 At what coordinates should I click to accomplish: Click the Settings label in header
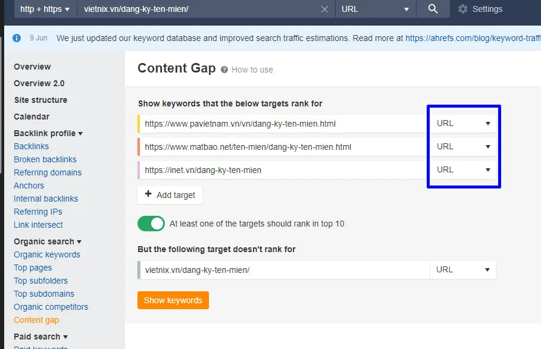pyautogui.click(x=487, y=9)
